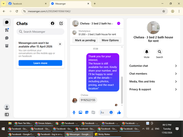Bookmark this page with star icon
183x137 pixels.
click(x=164, y=11)
